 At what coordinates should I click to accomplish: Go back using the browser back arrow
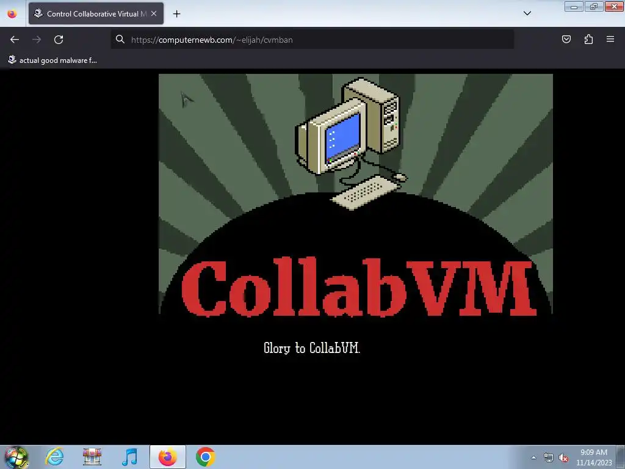[15, 40]
